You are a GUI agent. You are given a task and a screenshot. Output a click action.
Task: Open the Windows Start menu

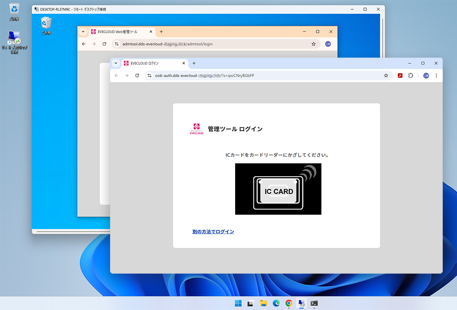238,303
